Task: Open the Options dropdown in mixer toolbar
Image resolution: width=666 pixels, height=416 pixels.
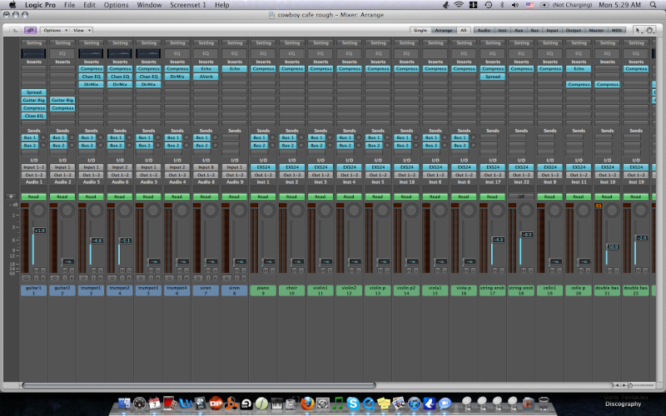Action: tap(55, 30)
